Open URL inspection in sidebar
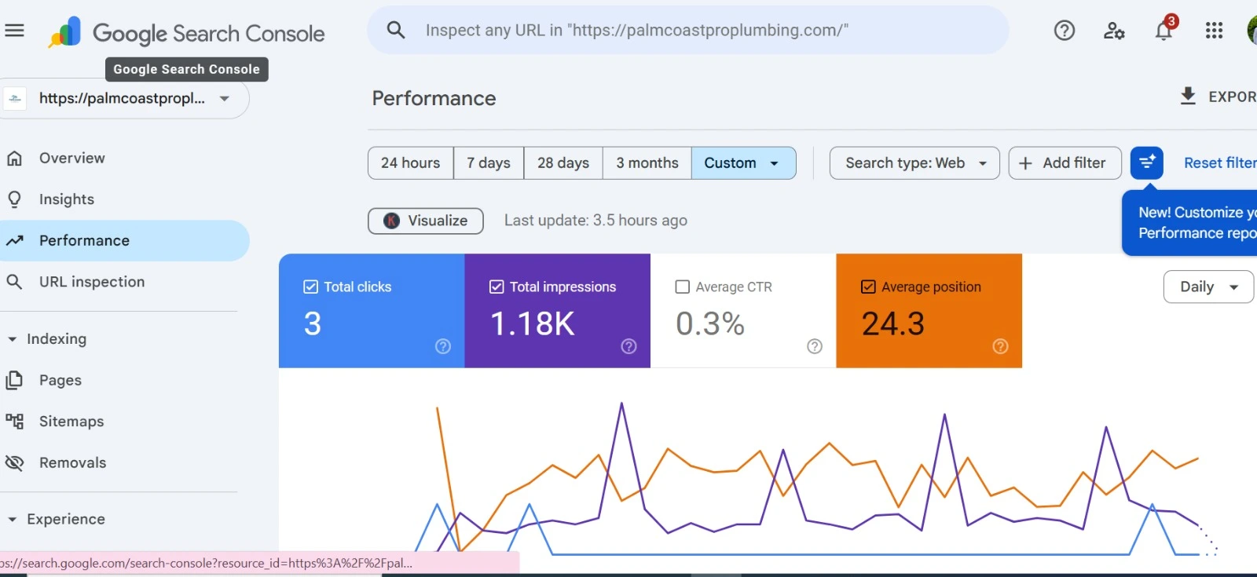 124,282
